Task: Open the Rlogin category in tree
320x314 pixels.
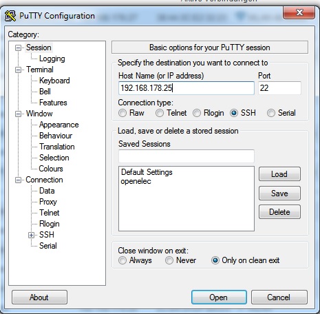Action: 50,224
